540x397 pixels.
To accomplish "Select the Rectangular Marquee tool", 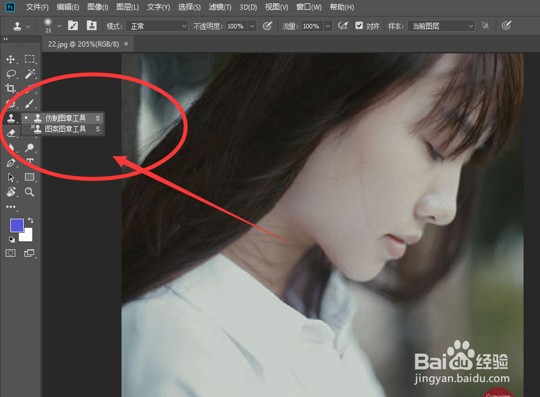I will pos(30,59).
